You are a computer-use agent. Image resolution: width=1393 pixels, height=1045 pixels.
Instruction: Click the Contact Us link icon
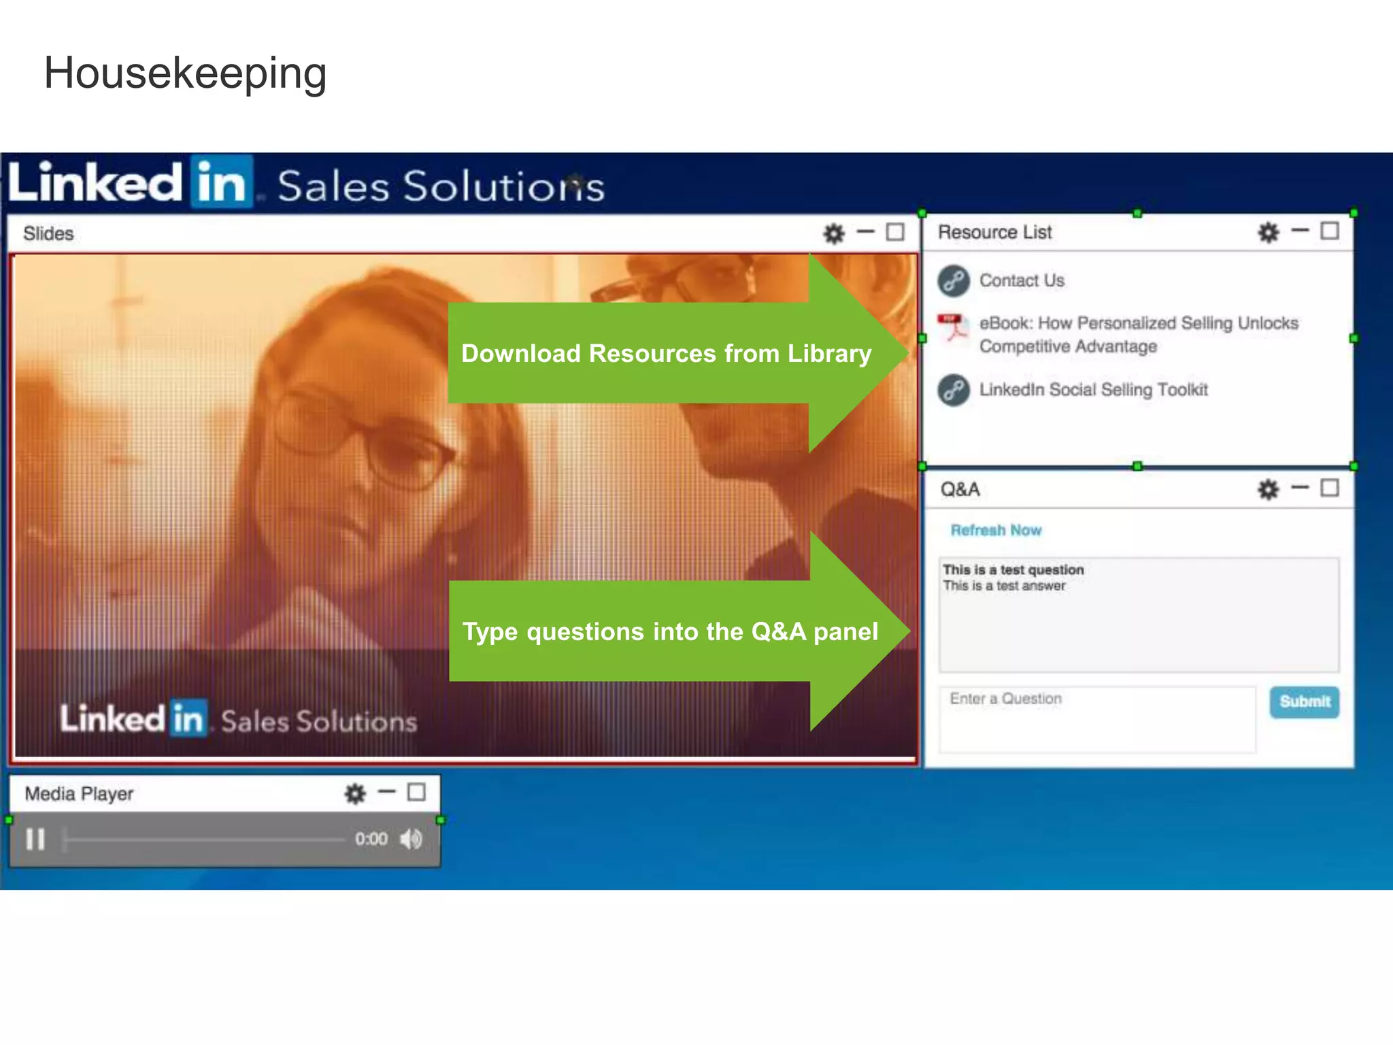[954, 280]
